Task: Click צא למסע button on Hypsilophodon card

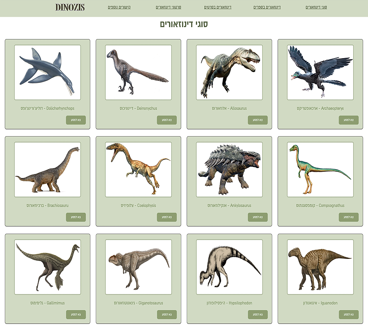Action: (x=258, y=314)
